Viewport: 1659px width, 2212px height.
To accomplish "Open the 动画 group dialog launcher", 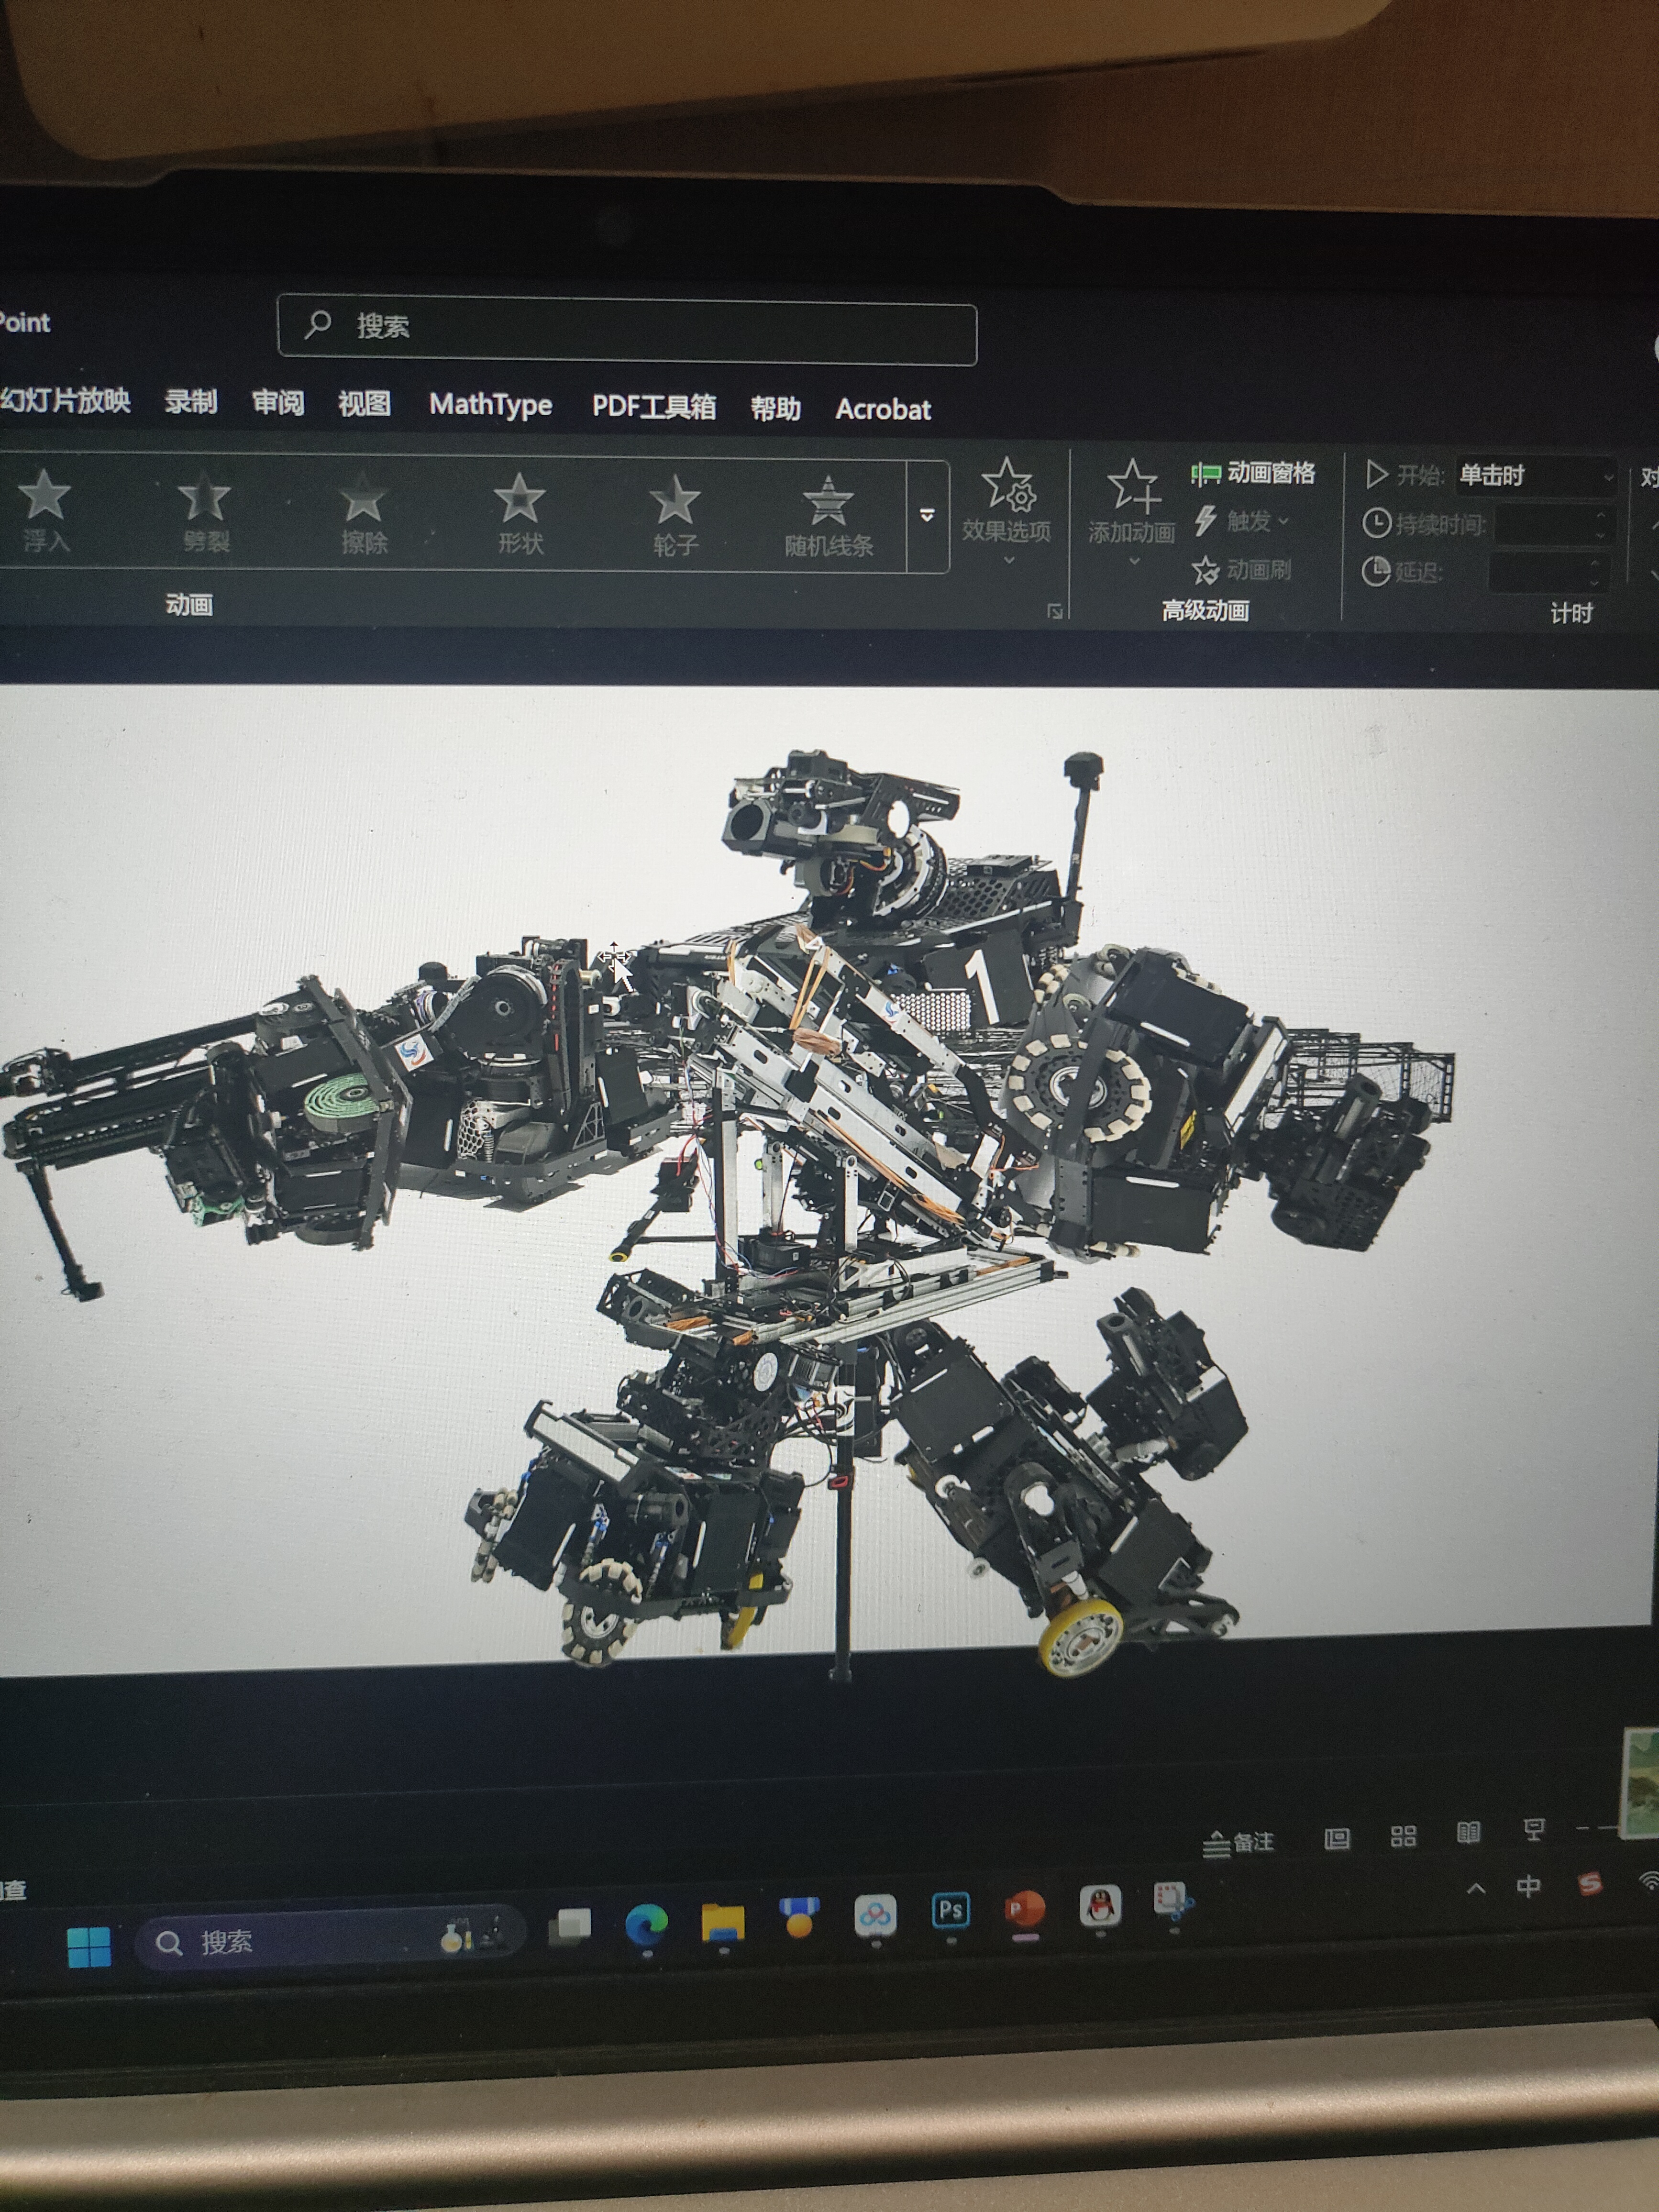I will tap(1055, 611).
